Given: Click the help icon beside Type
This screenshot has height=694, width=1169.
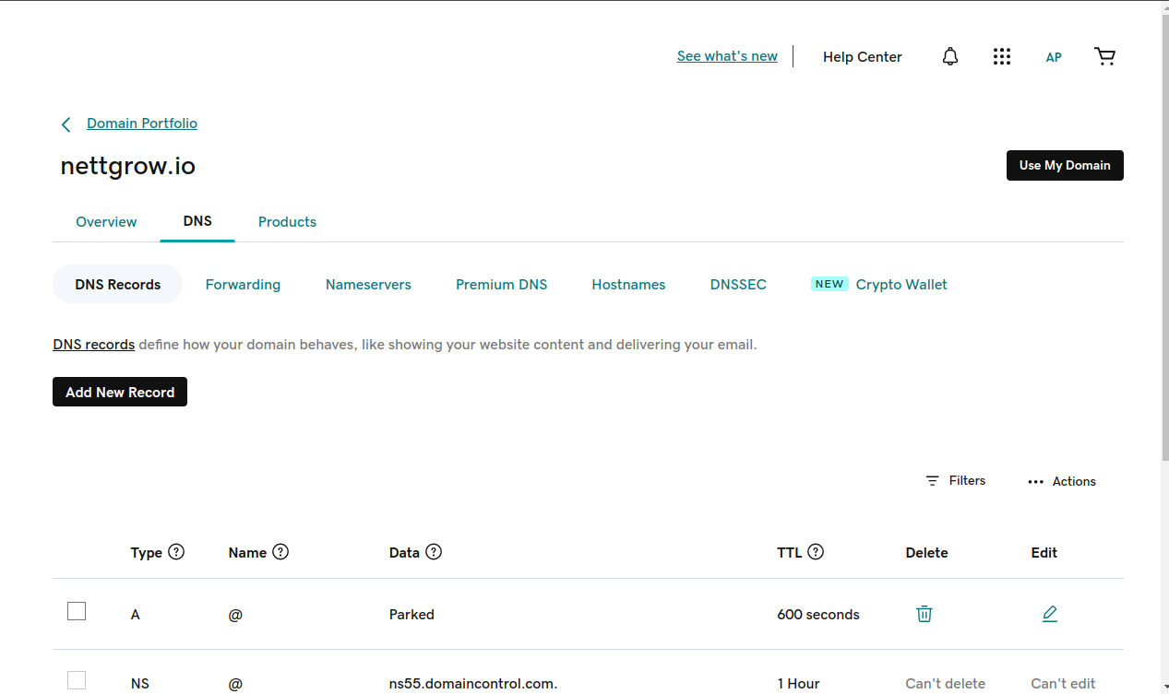Looking at the screenshot, I should pos(176,552).
